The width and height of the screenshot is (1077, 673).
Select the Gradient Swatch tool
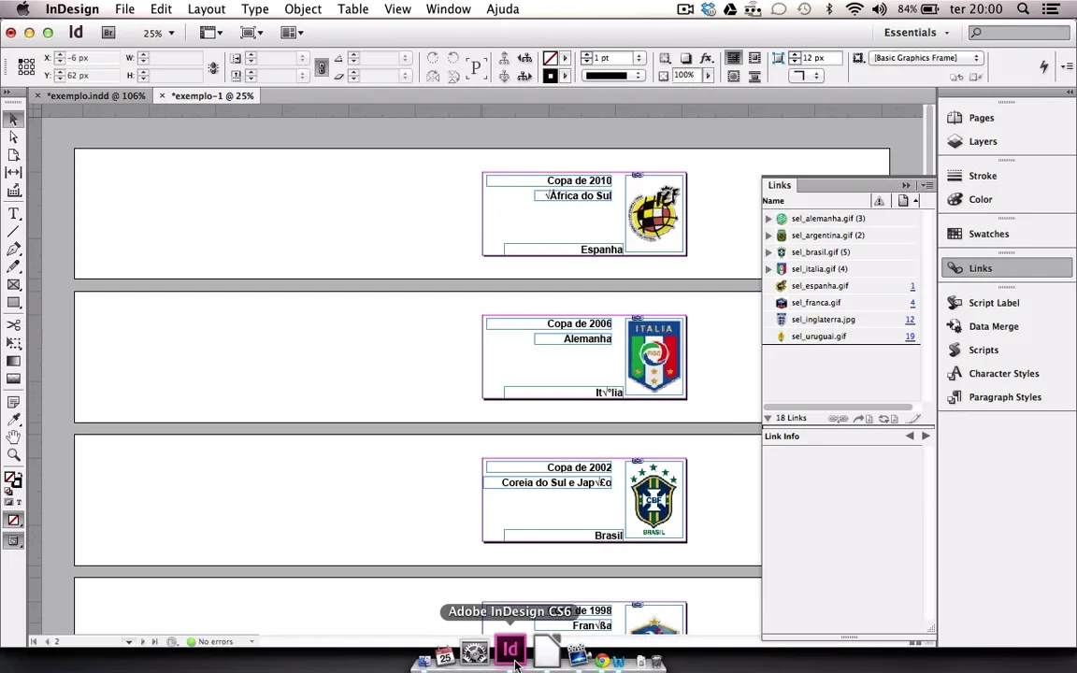coord(13,361)
